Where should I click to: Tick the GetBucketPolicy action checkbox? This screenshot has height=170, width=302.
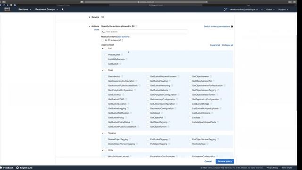coord(106,118)
